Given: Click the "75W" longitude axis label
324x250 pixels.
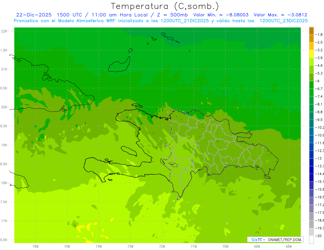Looking at the screenshot, I should (x=67, y=246).
